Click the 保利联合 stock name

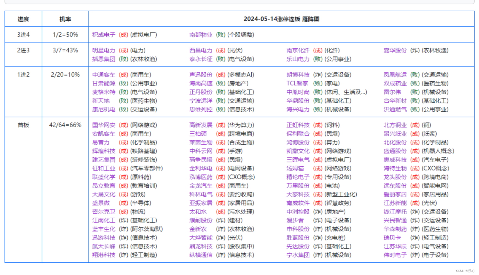pos(298,134)
